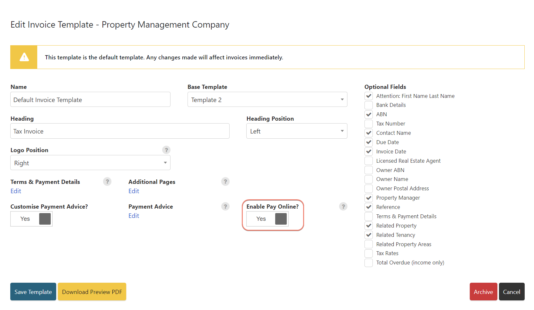Uncheck the Invoice Date checkbox

[369, 151]
